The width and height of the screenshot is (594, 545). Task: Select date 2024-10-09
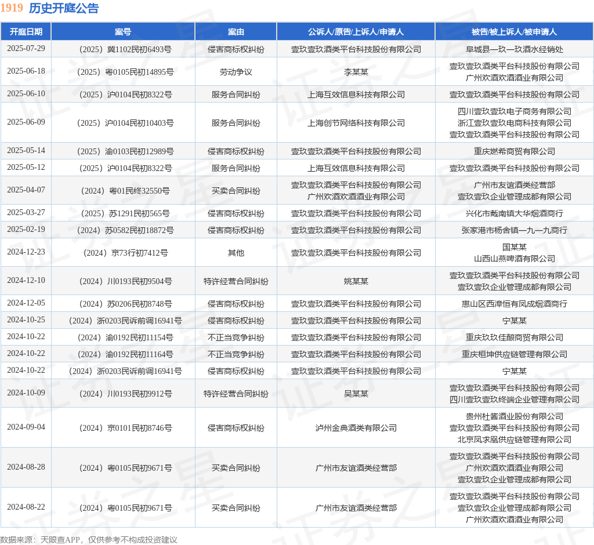pos(26,393)
